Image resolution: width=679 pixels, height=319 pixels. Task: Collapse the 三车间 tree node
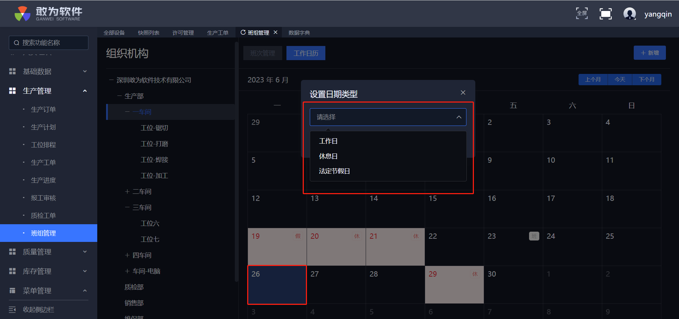127,208
